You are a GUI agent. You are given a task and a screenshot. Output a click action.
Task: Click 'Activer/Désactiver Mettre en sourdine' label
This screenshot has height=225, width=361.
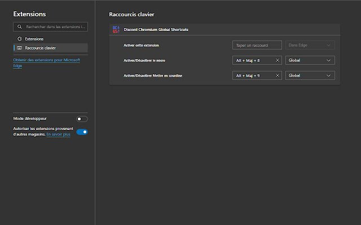click(153, 75)
